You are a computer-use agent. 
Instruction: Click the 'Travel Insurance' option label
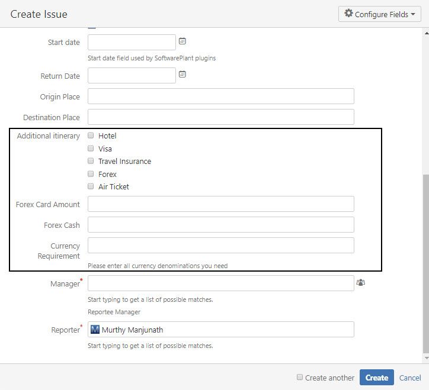coord(125,161)
